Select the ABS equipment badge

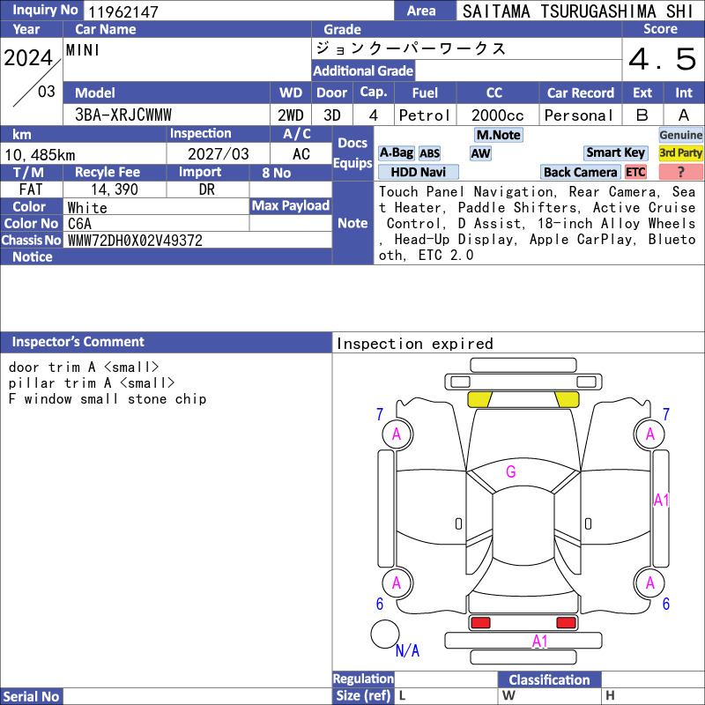(x=429, y=153)
